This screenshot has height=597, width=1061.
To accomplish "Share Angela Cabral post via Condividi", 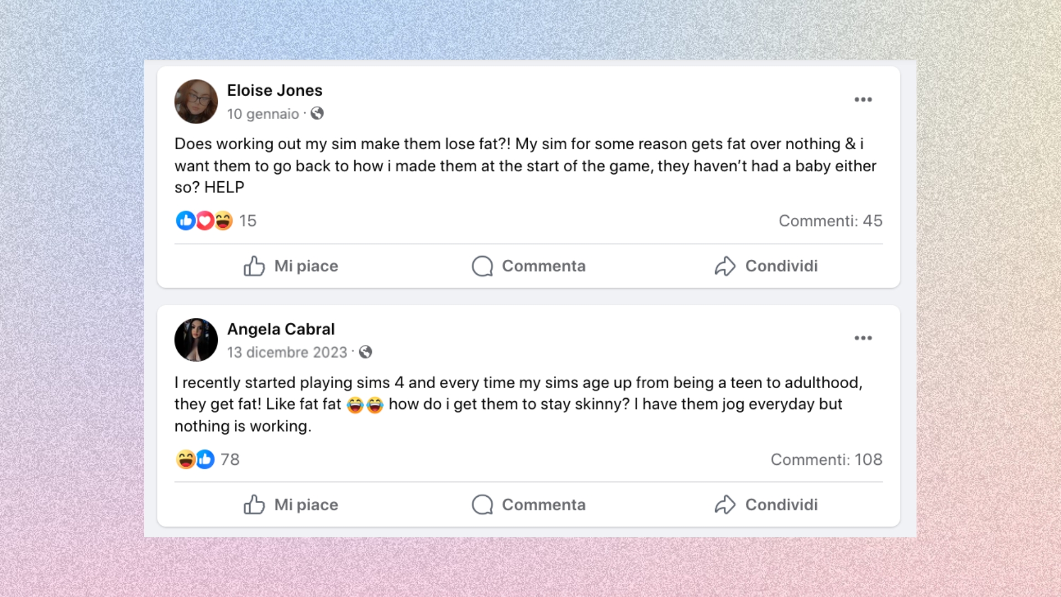I will click(x=766, y=505).
